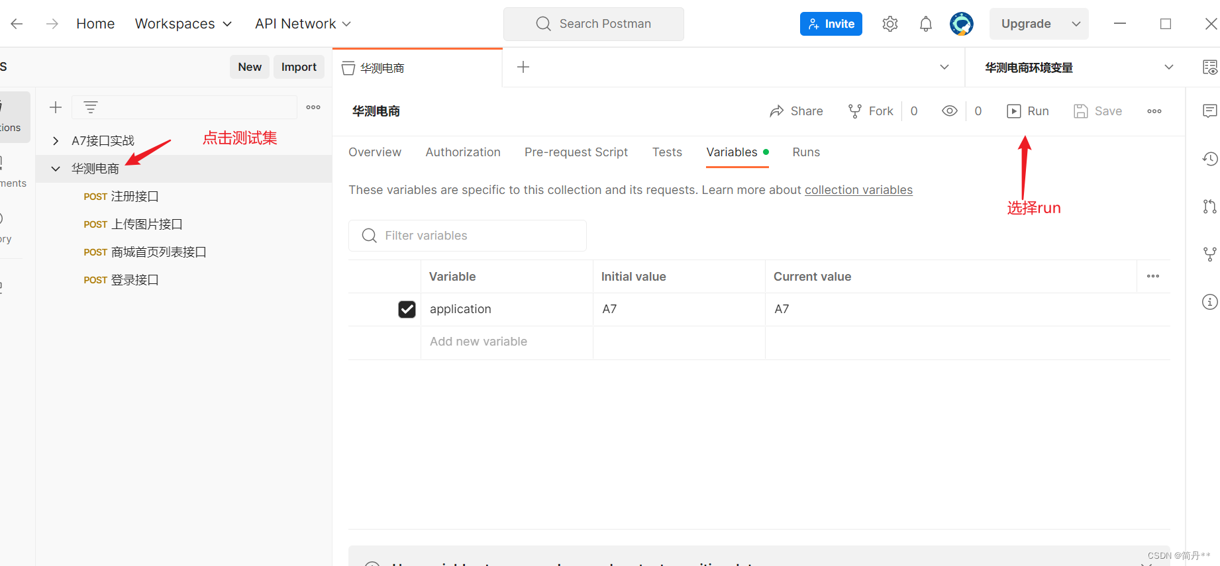This screenshot has width=1220, height=566.
Task: Switch to Tests tab
Action: tap(667, 152)
